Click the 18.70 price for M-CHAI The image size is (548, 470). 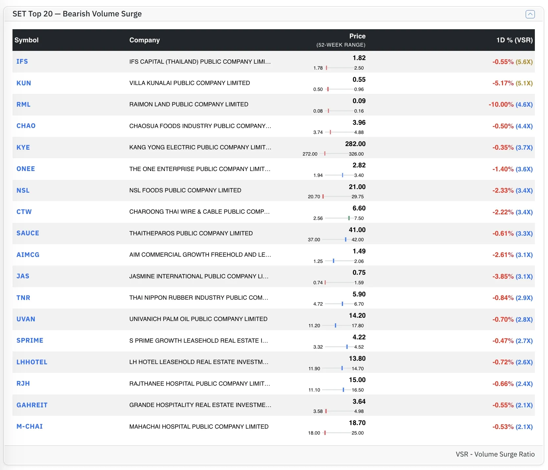click(357, 423)
